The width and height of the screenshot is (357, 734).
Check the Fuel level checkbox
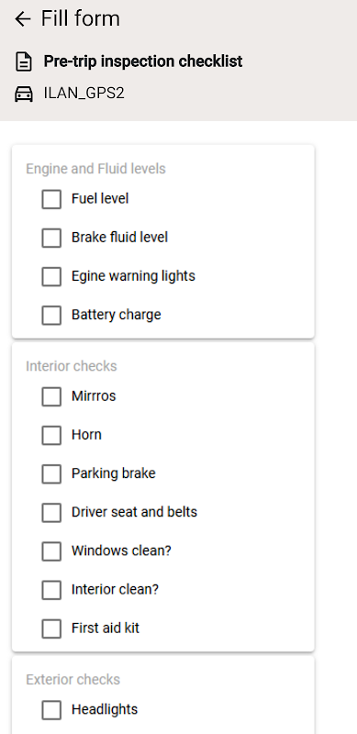[51, 199]
